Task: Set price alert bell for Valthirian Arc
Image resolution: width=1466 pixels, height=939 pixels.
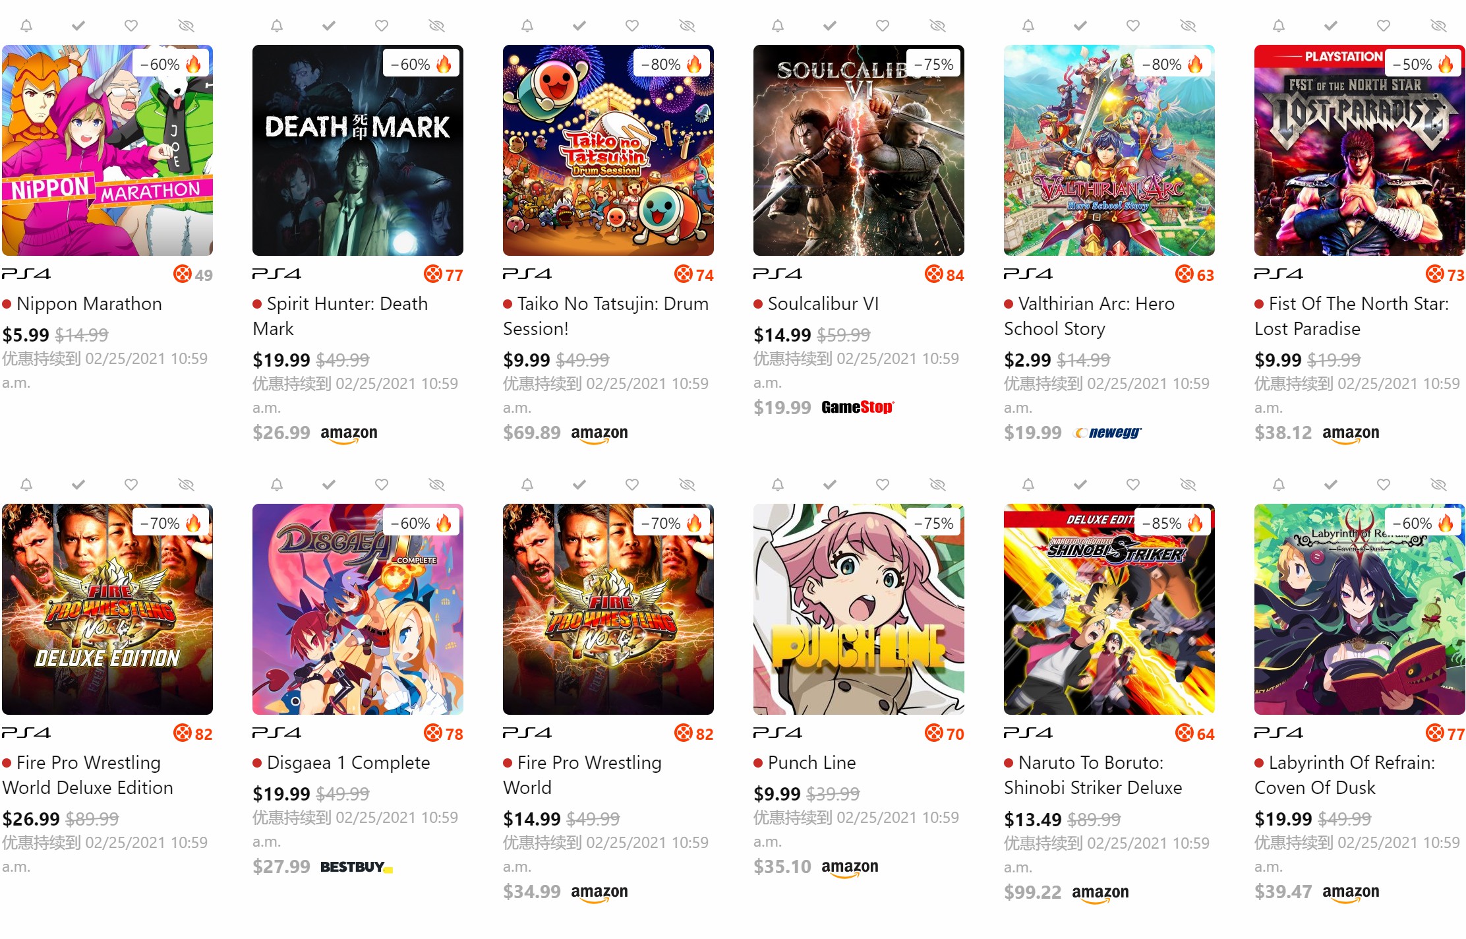Action: (1028, 26)
